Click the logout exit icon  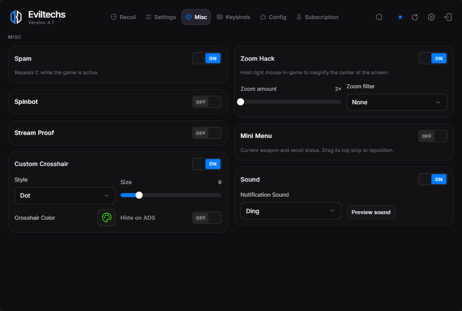pyautogui.click(x=448, y=17)
